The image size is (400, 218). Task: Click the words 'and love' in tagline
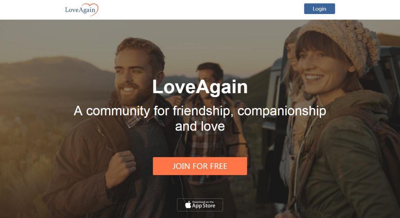[200, 126]
